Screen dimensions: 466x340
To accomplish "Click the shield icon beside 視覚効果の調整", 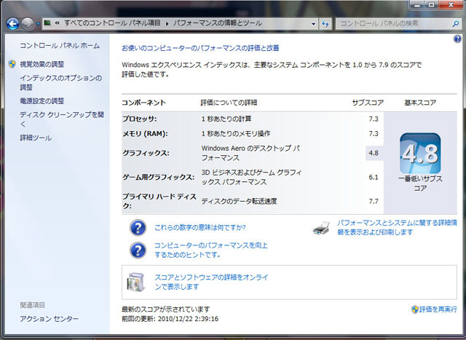I will (x=12, y=64).
